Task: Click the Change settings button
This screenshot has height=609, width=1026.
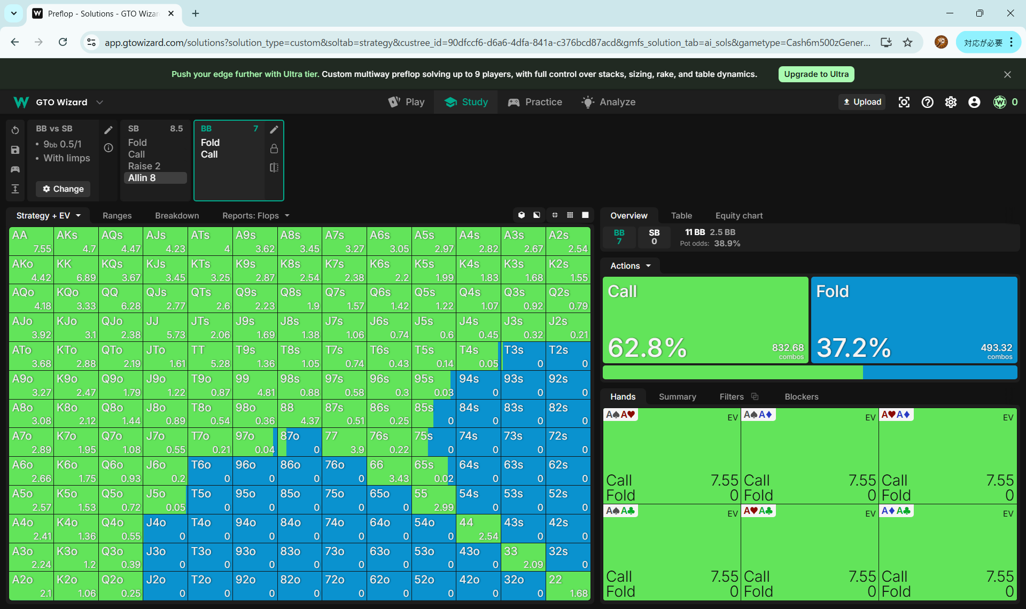Action: pyautogui.click(x=63, y=189)
